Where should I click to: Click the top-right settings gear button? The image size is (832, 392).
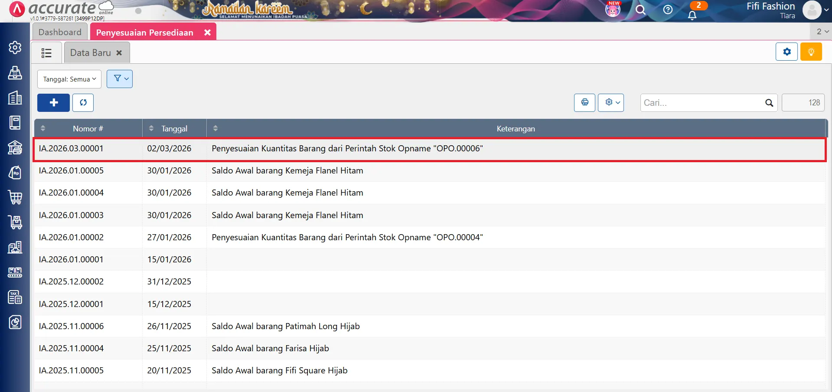pos(786,51)
